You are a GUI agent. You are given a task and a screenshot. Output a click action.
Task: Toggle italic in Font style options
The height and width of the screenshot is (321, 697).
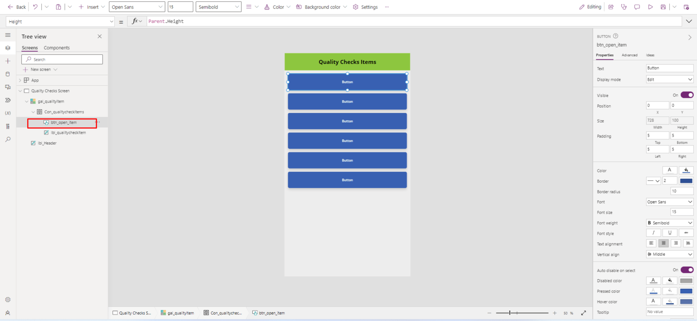click(x=653, y=232)
